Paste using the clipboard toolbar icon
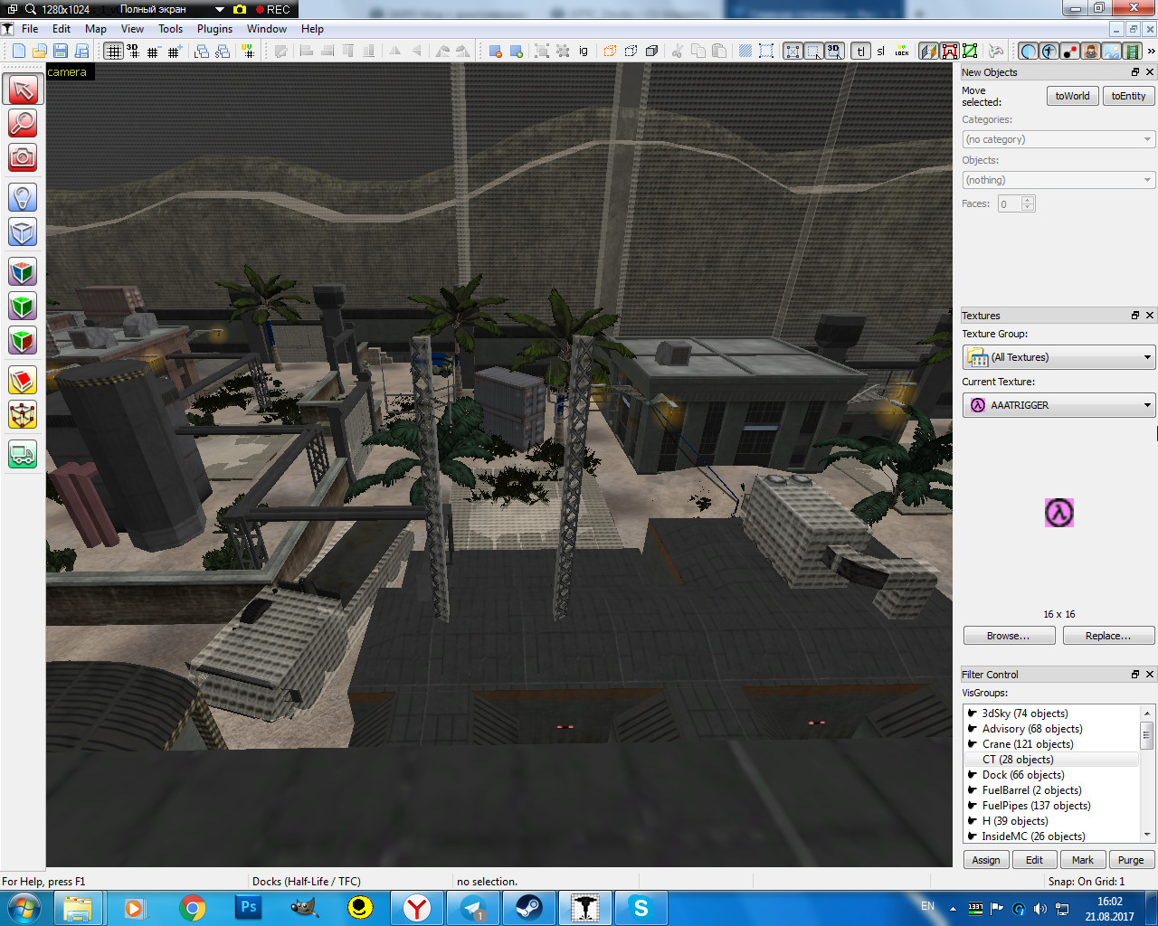The width and height of the screenshot is (1158, 926). 719,51
